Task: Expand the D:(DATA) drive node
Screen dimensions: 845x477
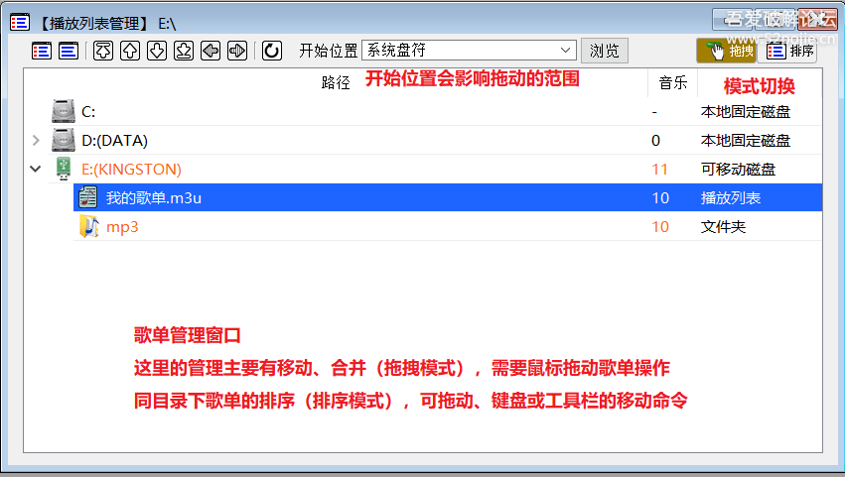Action: coord(36,141)
